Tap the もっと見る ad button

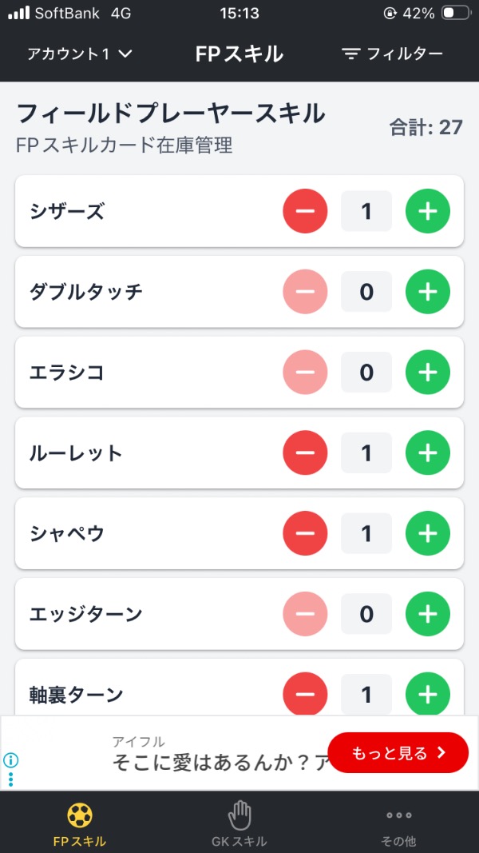pos(398,752)
